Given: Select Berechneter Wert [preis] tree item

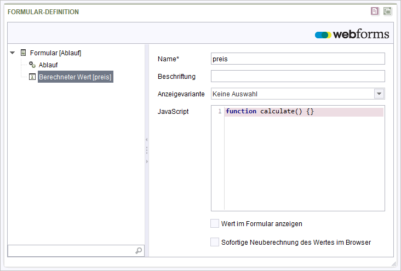Looking at the screenshot, I should click(75, 77).
